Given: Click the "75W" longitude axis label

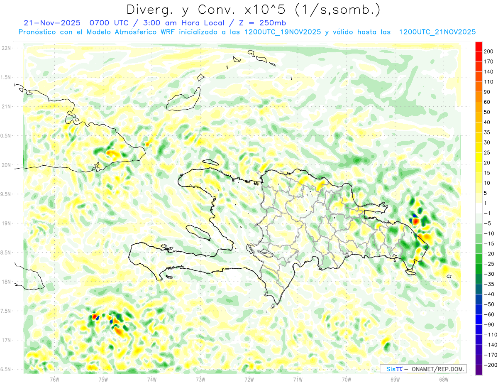Looking at the screenshot, I should pos(103,379).
